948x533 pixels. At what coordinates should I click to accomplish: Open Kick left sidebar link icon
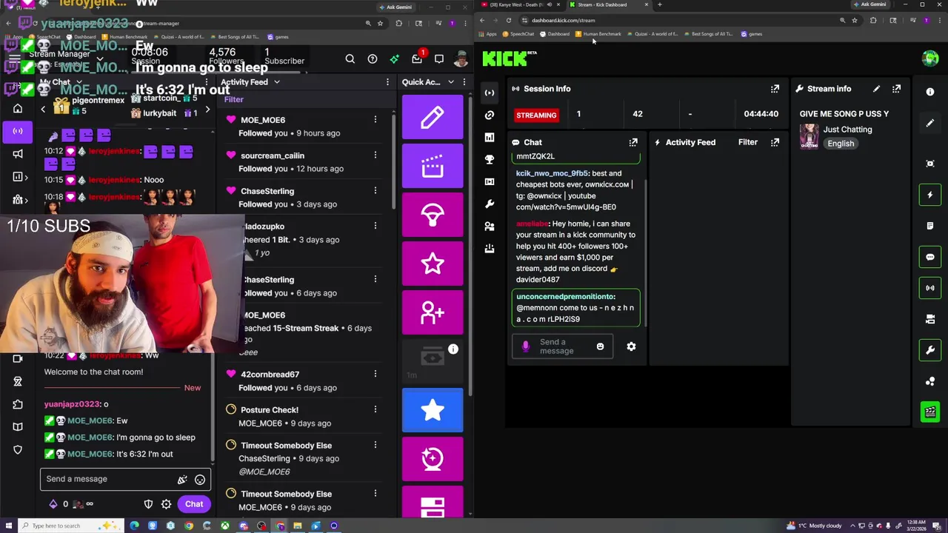click(x=490, y=115)
